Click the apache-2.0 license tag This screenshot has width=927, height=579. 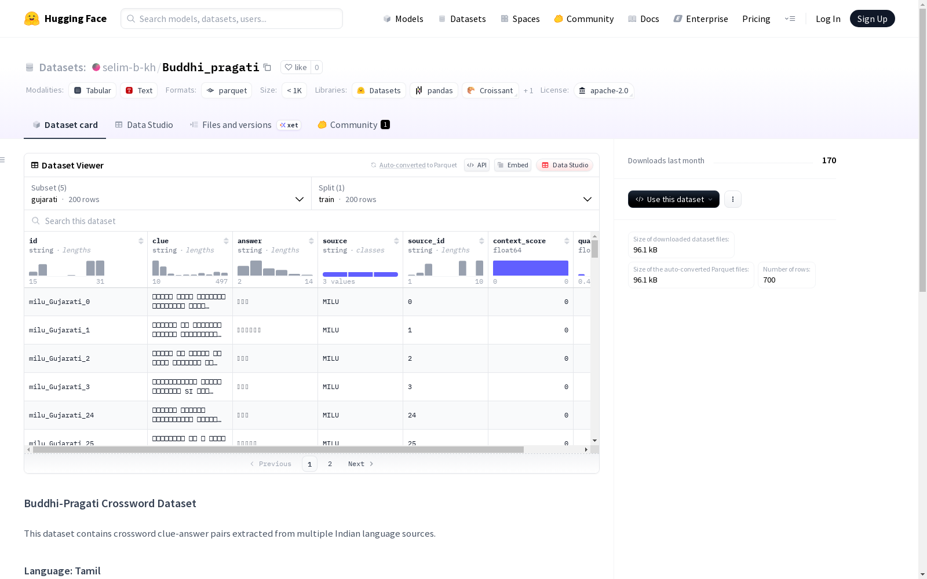pyautogui.click(x=604, y=90)
